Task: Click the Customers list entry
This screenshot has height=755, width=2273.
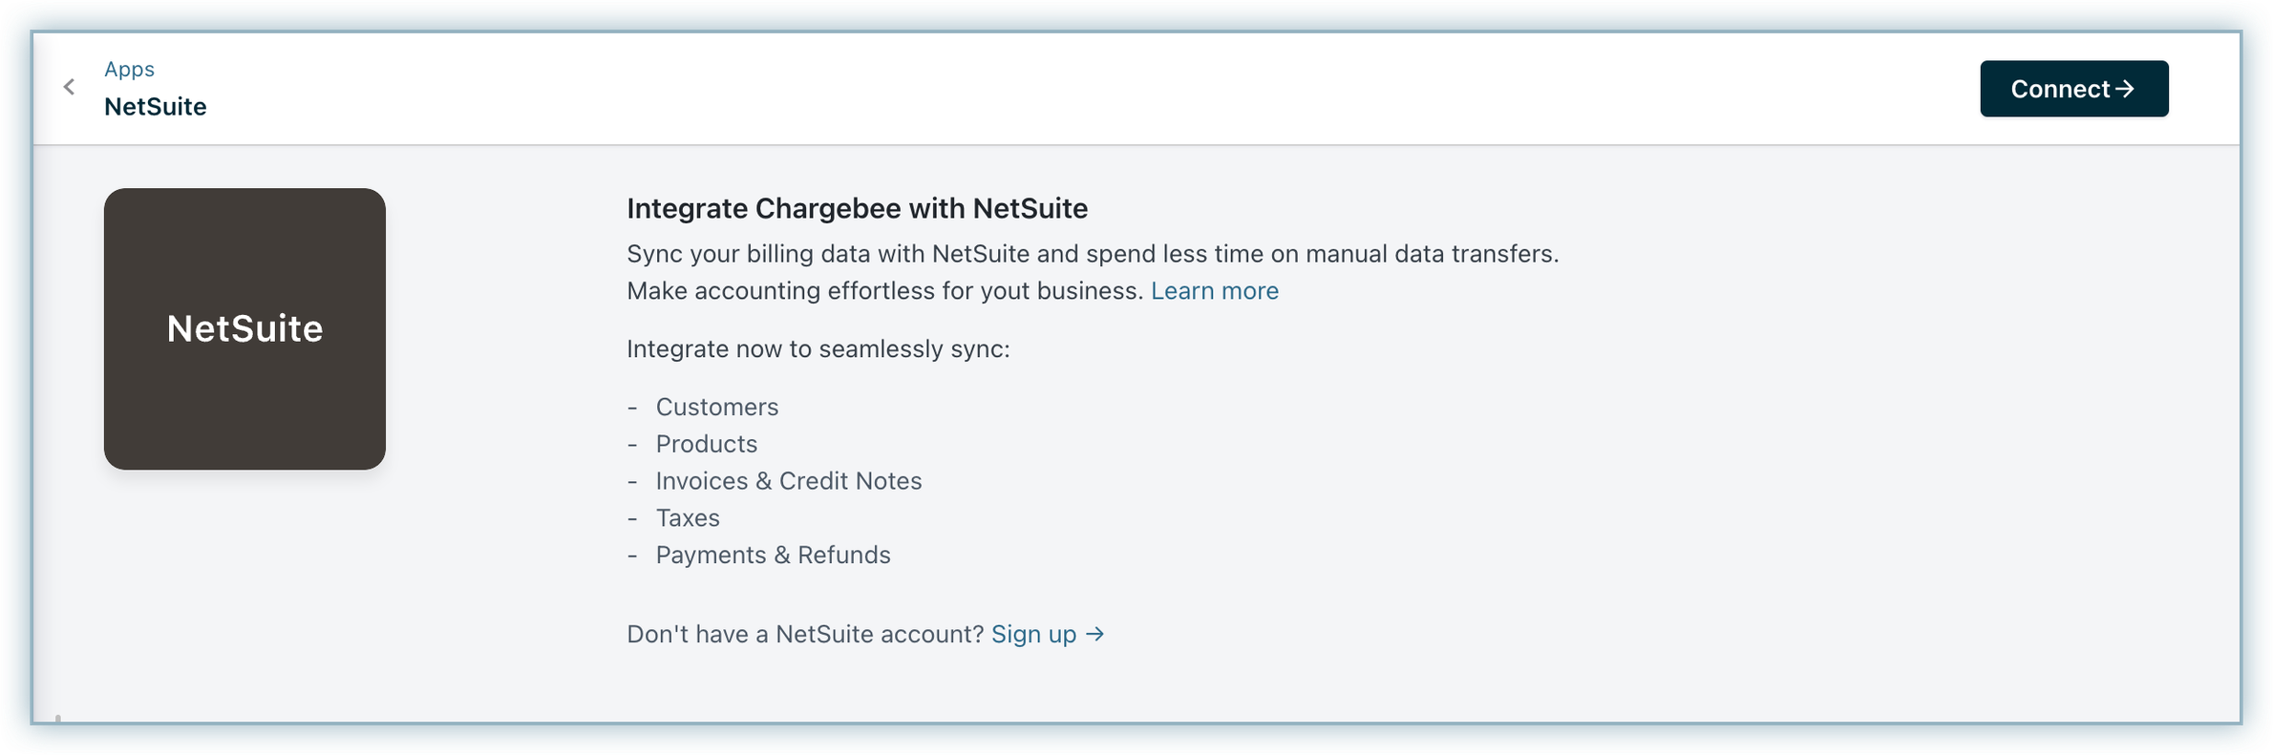Action: [716, 408]
